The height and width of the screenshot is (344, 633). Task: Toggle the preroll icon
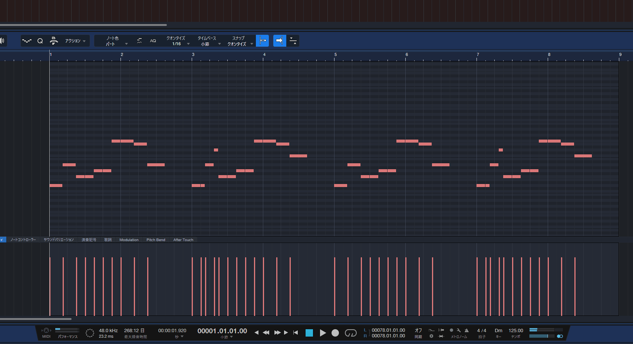pyautogui.click(x=441, y=330)
